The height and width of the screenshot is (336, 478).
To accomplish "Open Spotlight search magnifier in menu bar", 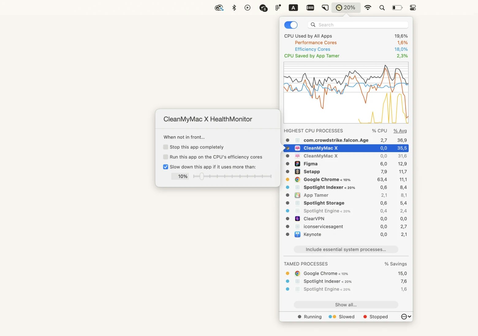I will click(382, 8).
